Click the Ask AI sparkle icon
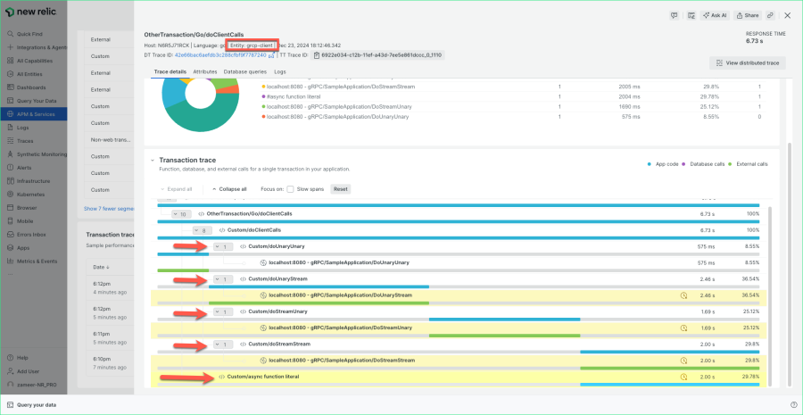 pyautogui.click(x=705, y=15)
